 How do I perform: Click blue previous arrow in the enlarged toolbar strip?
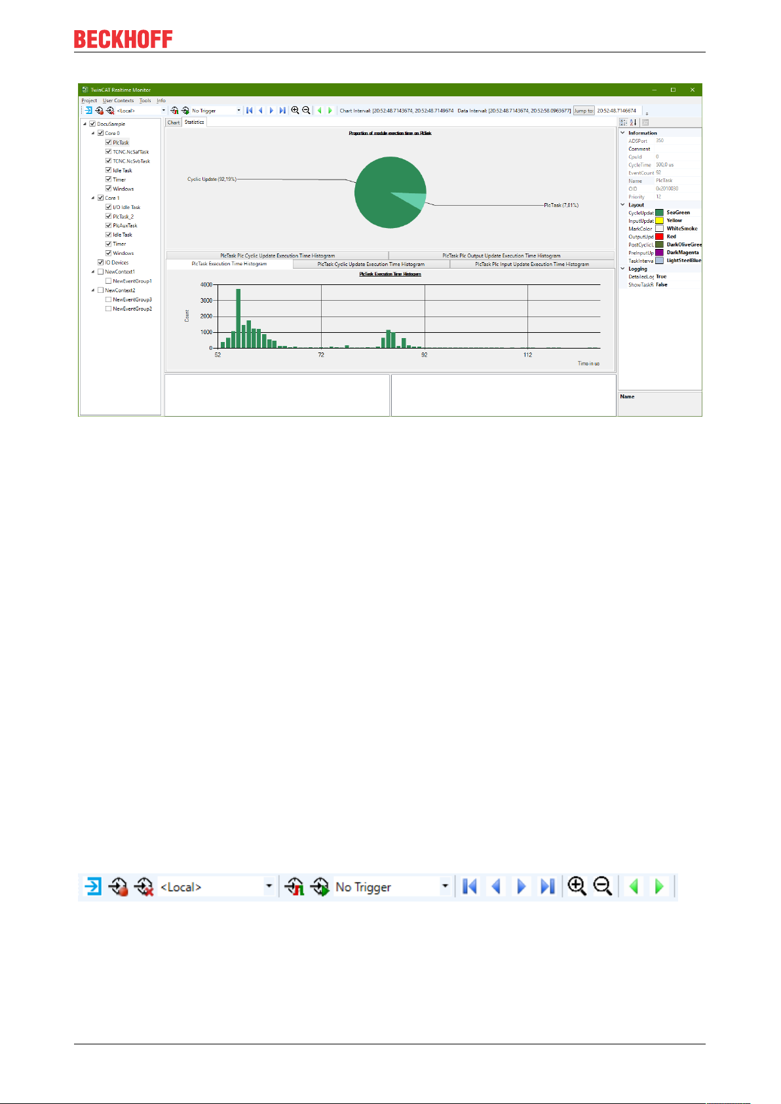tap(496, 886)
